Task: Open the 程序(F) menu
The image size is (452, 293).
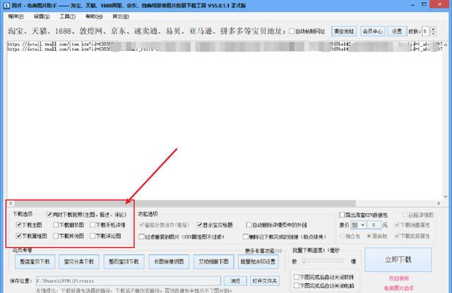Action: (16, 16)
